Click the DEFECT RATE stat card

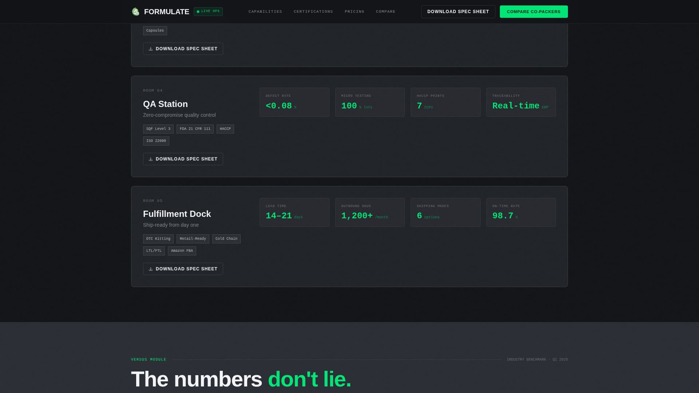tap(294, 102)
